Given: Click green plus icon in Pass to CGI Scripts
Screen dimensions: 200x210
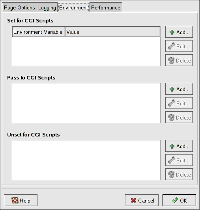Looking at the screenshot, I should tap(172, 89).
